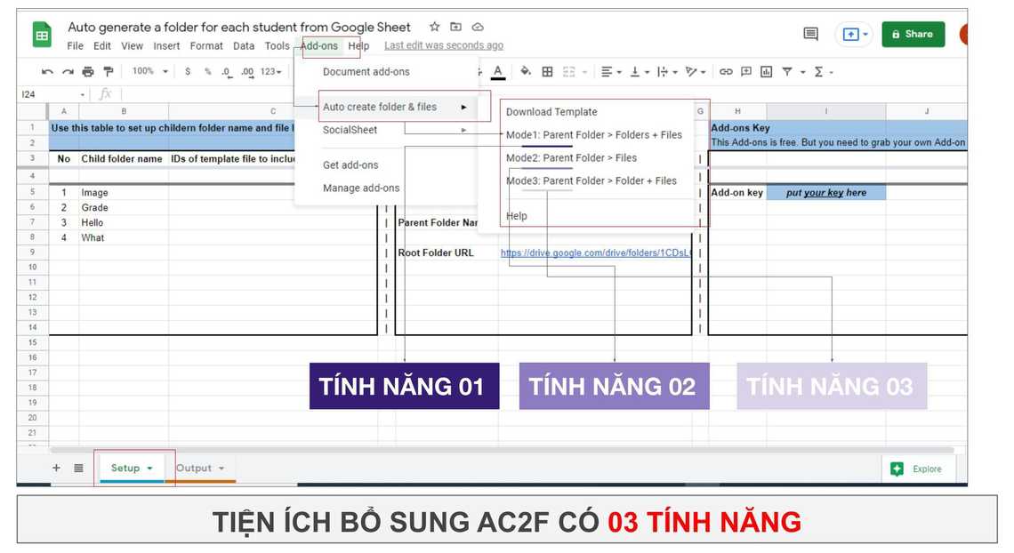The width and height of the screenshot is (1014, 553).
Task: Click the green Share button
Action: coord(913,35)
